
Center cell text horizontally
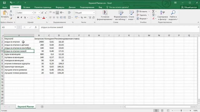click(x=54, y=17)
